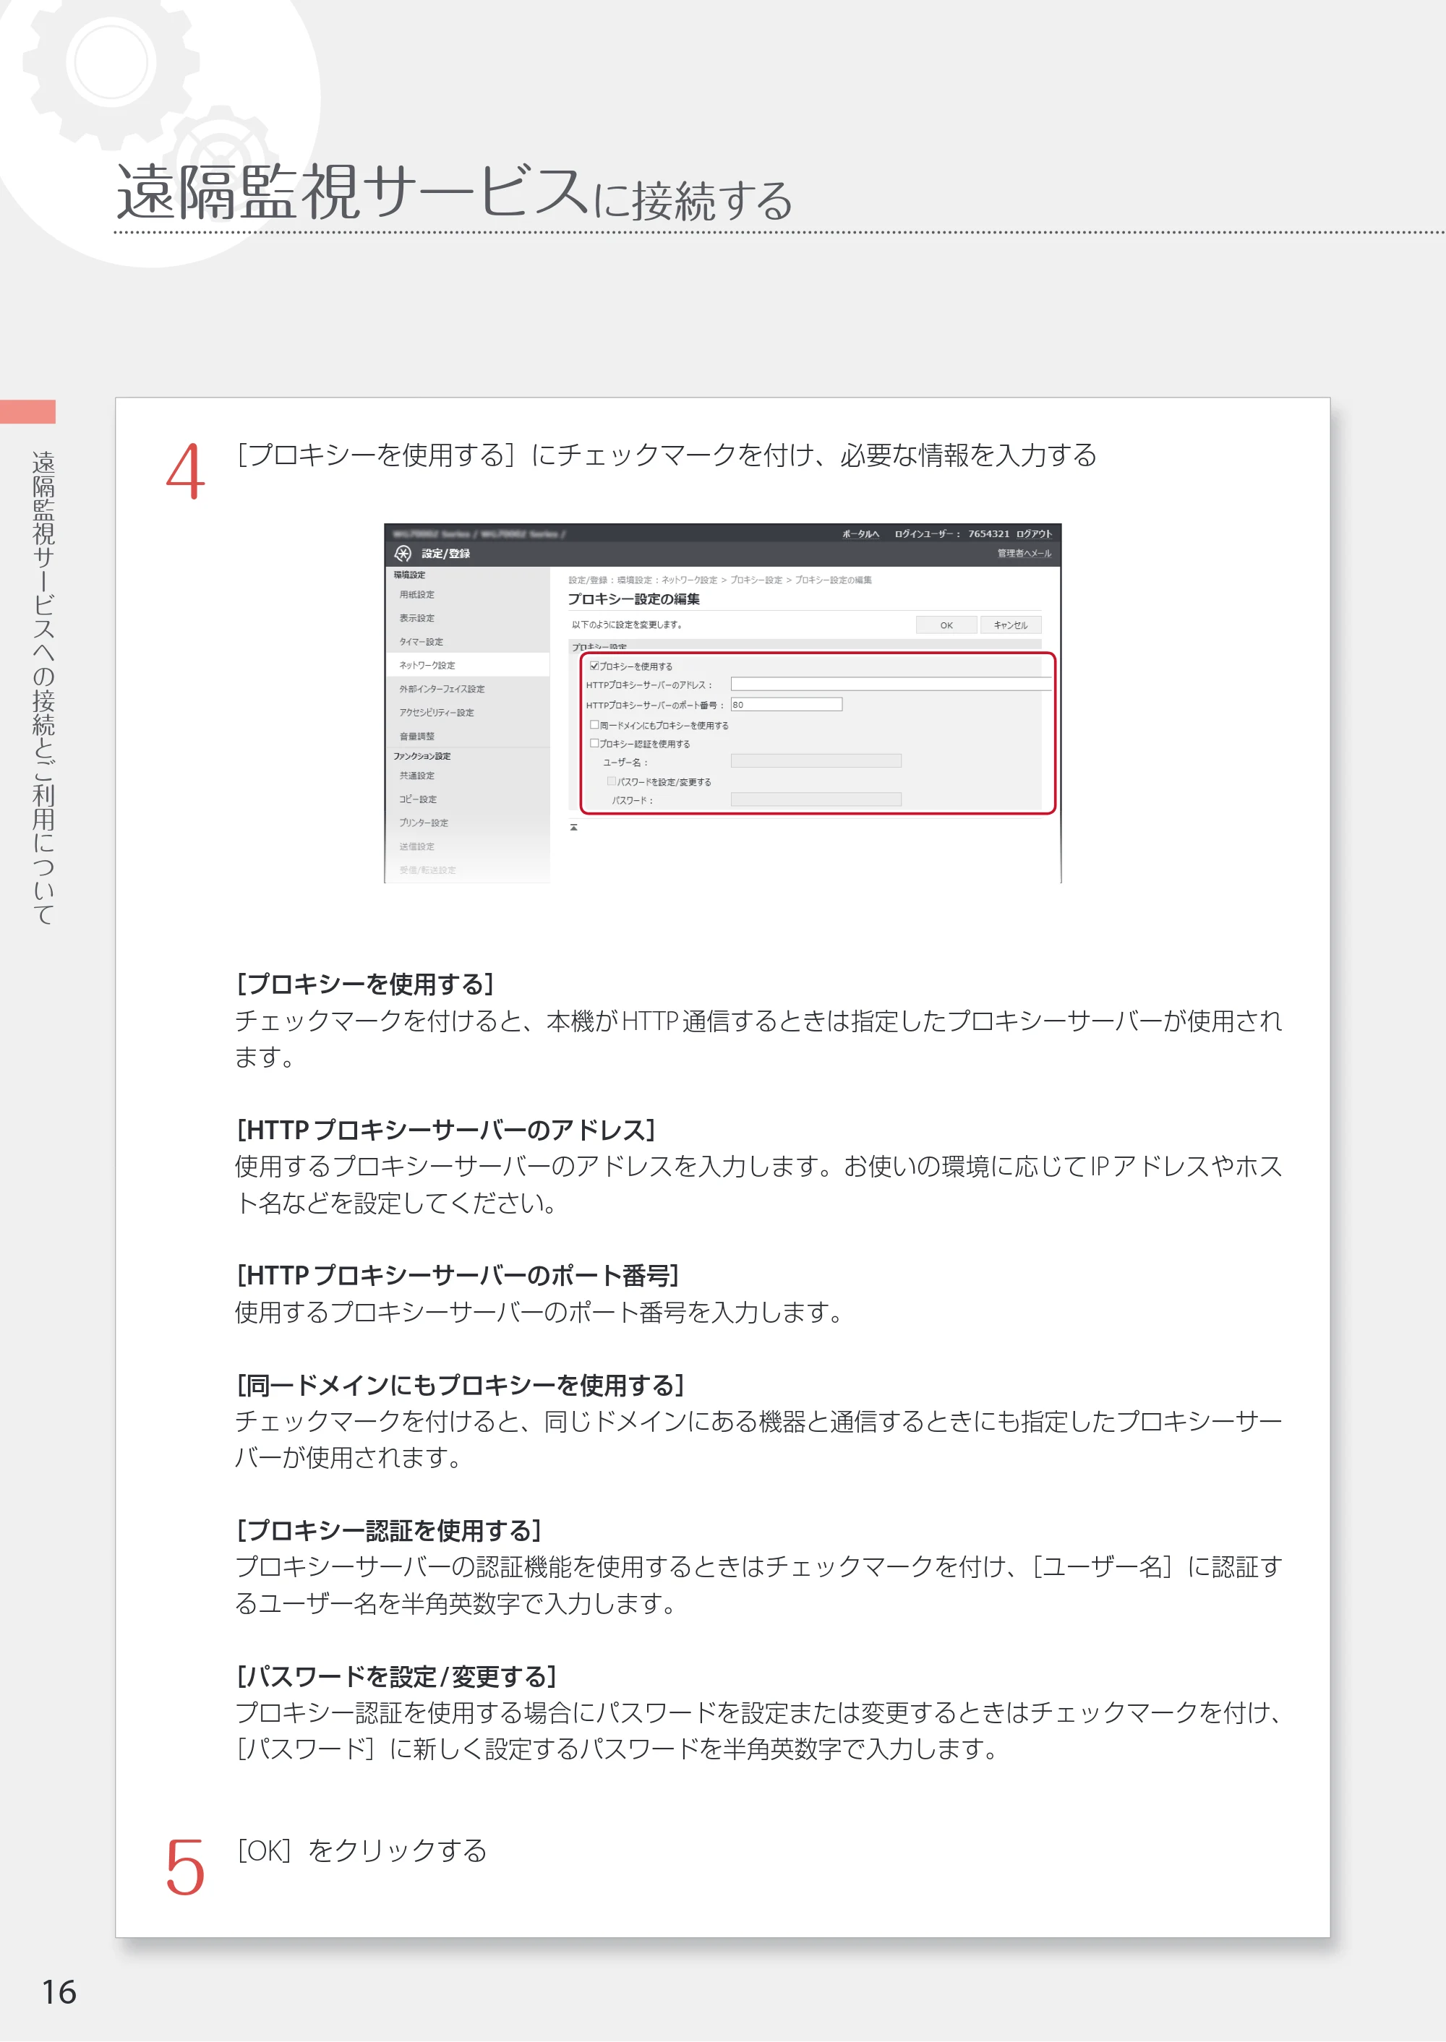The width and height of the screenshot is (1446, 2042).
Task: Open プリンター設定 in the sidebar
Action: click(x=424, y=823)
